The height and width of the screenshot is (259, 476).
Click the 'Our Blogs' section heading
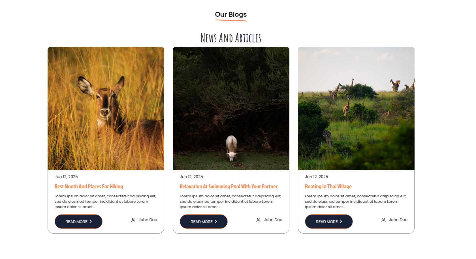[231, 14]
